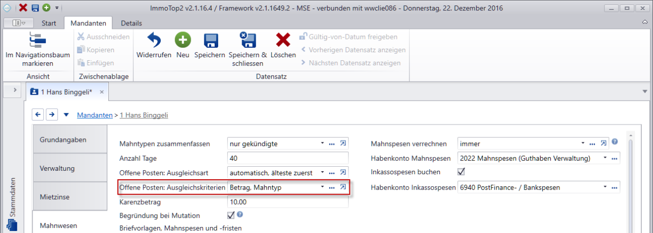This screenshot has height=233, width=653.
Task: Click the navigate forward arrow button
Action: [x=51, y=115]
